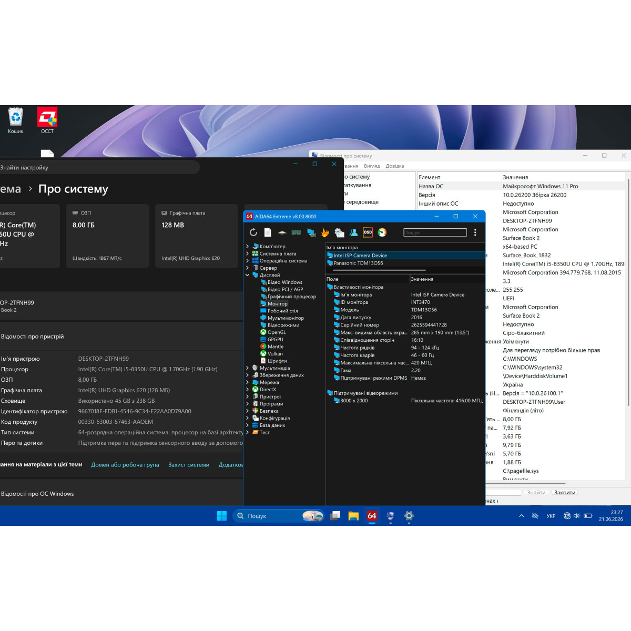The width and height of the screenshot is (631, 631).
Task: Open the Кошик desktop icon
Action: click(16, 120)
